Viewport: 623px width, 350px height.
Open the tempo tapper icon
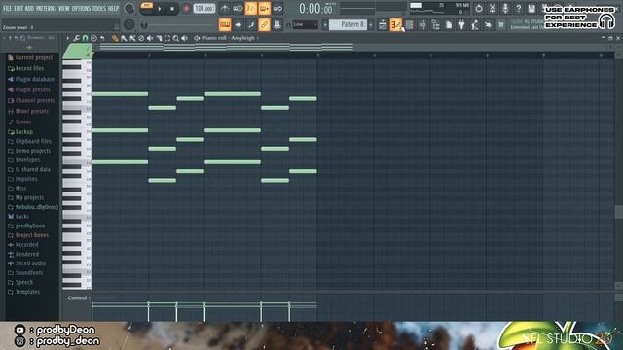(475, 25)
